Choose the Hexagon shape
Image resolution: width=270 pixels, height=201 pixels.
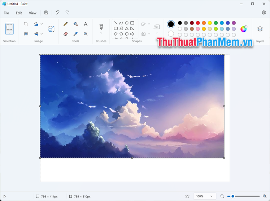coord(127,34)
